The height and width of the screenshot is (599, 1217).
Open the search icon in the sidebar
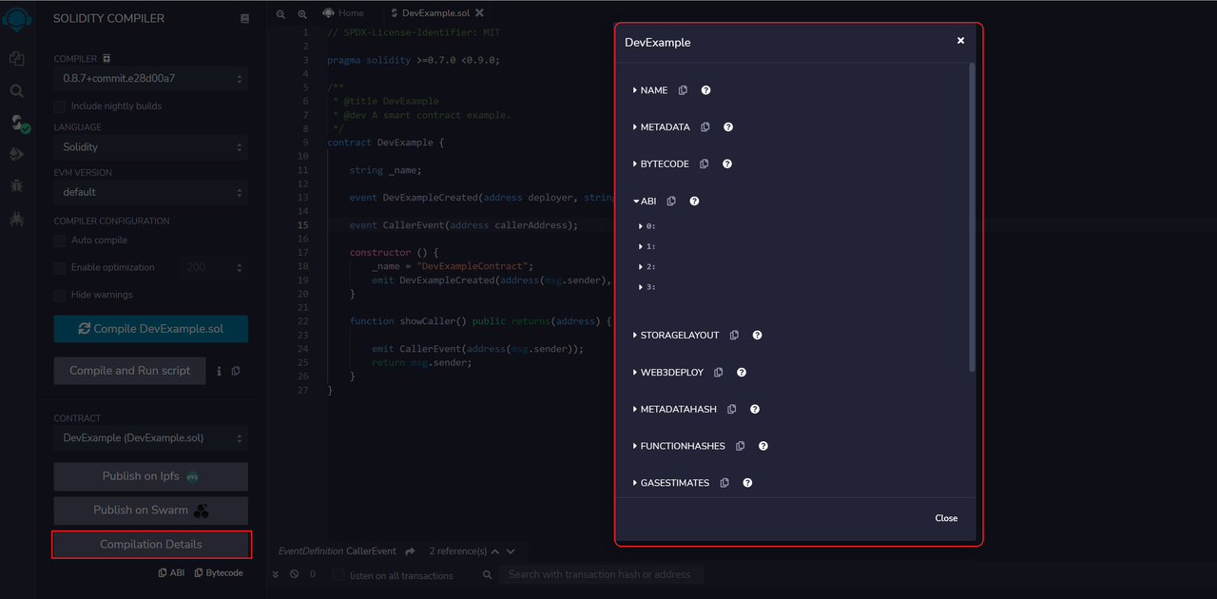coord(16,91)
